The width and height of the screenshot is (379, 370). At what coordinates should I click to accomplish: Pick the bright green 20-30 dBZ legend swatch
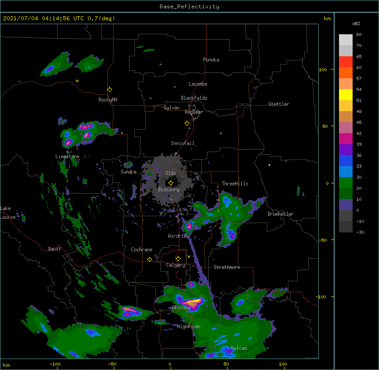[346, 183]
